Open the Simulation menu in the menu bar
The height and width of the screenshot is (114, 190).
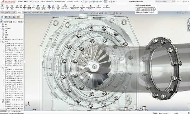tap(50, 2)
